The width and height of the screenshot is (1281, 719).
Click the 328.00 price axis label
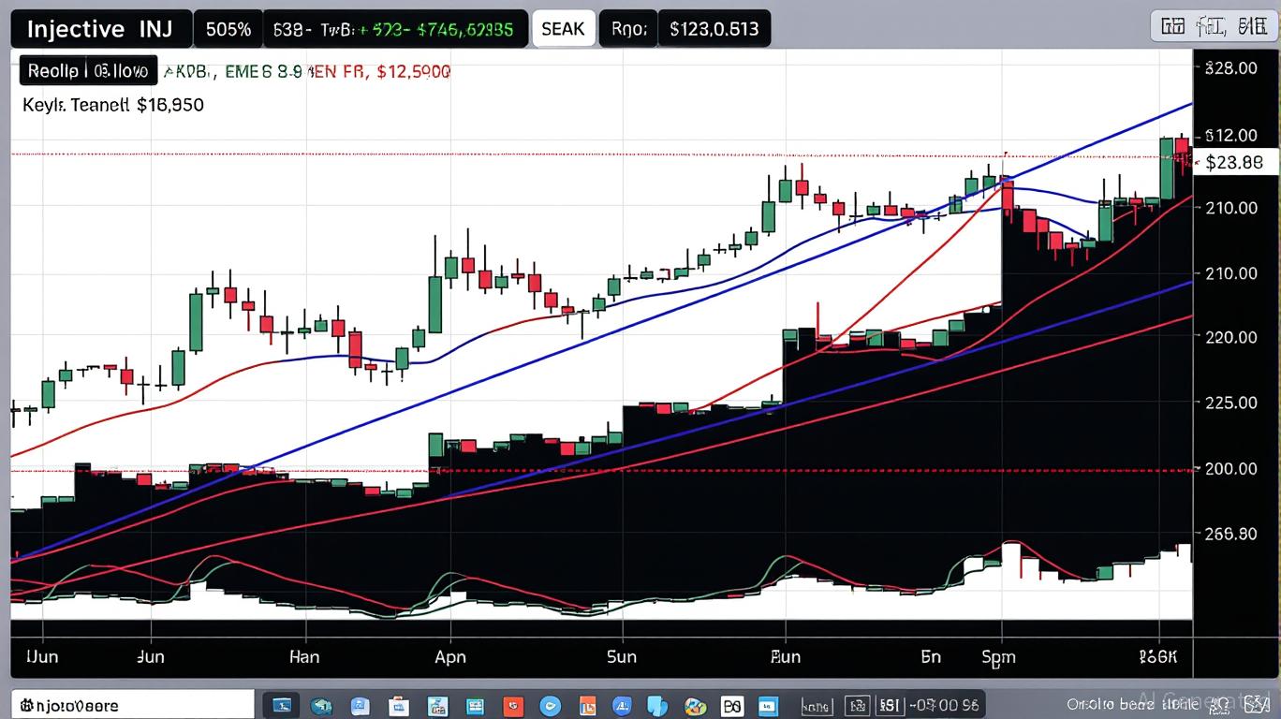pyautogui.click(x=1231, y=67)
